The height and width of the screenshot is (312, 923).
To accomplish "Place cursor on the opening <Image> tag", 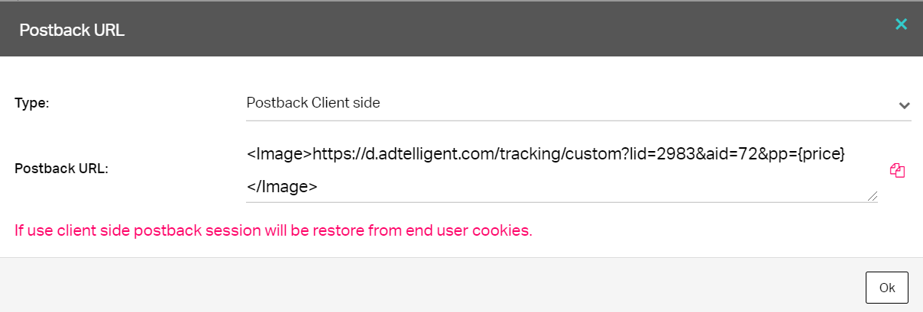I will click(280, 154).
